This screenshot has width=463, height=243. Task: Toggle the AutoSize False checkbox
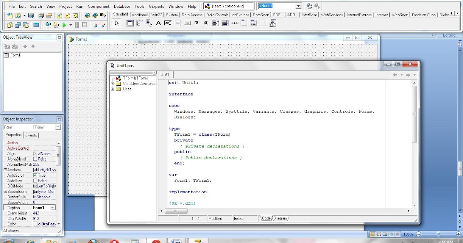[x=35, y=181]
